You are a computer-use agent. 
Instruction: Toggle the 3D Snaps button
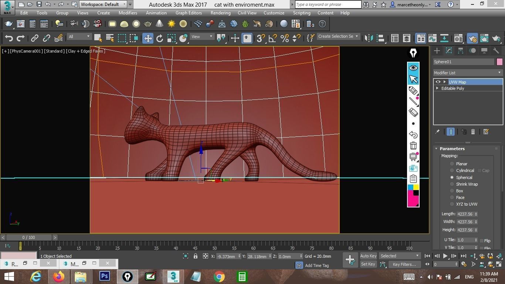[x=261, y=38]
